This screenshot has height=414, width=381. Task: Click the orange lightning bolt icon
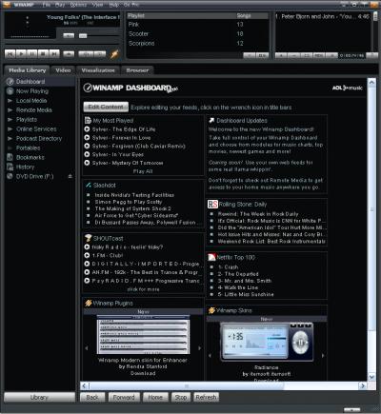(x=114, y=54)
